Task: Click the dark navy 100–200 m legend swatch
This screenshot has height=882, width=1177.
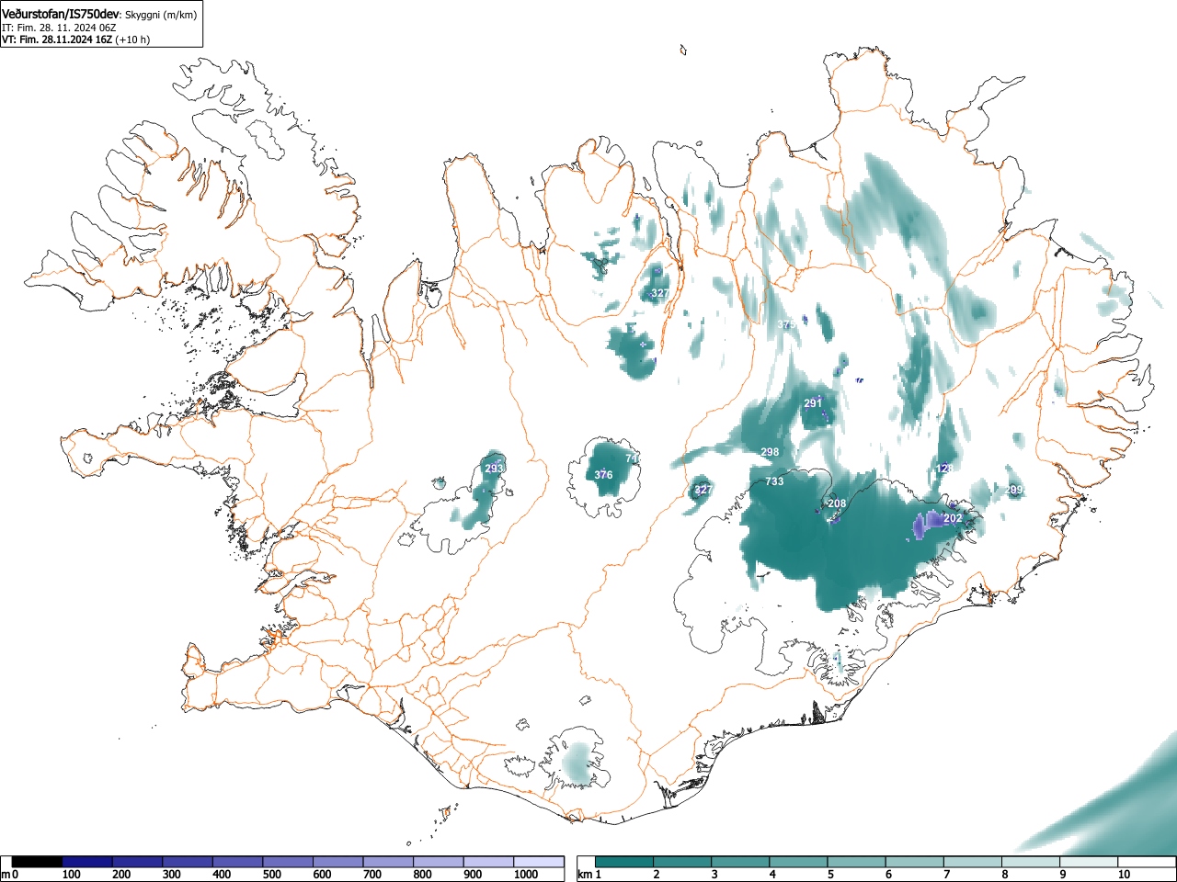Action: pos(87,862)
